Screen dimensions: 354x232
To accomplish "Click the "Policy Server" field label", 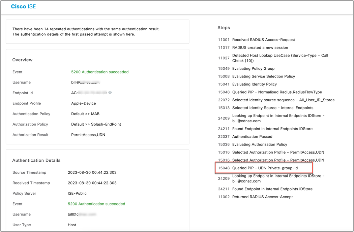I will point(24,194).
